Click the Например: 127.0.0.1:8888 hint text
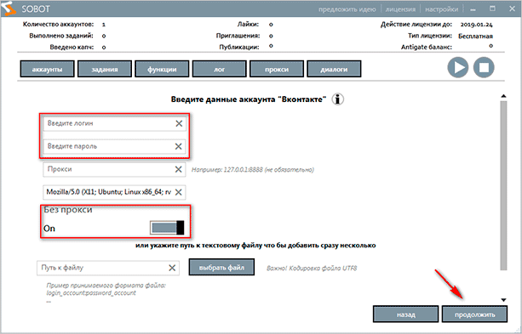This screenshot has height=334, width=522. (253, 170)
